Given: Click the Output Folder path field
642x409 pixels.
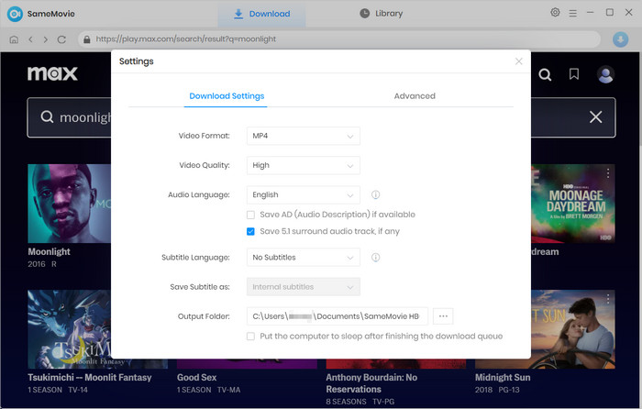Looking at the screenshot, I should pyautogui.click(x=338, y=316).
